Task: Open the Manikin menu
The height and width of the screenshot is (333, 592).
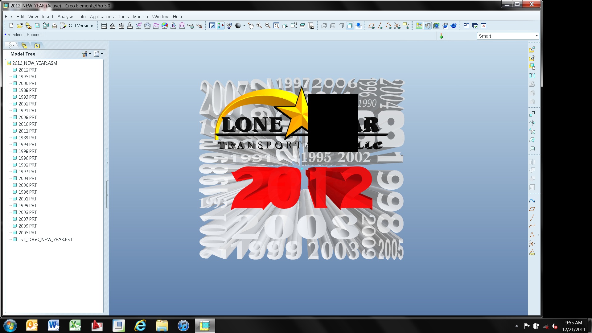Action: point(141,17)
